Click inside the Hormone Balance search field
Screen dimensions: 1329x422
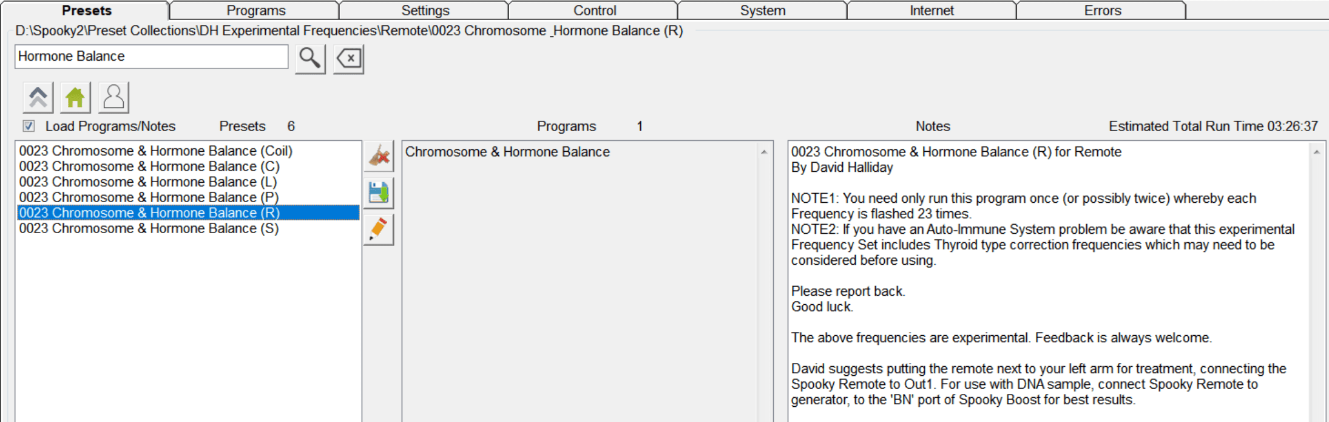click(x=151, y=56)
